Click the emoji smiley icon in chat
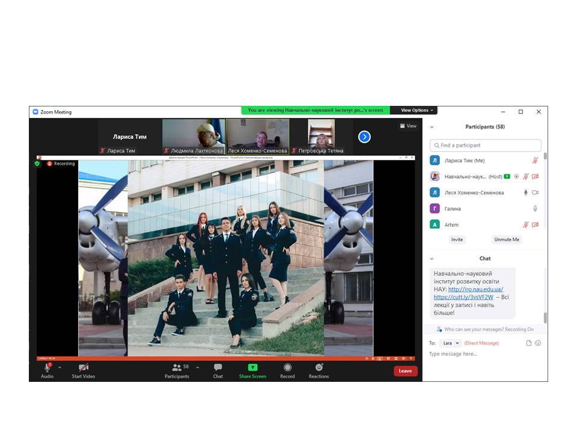 point(538,343)
